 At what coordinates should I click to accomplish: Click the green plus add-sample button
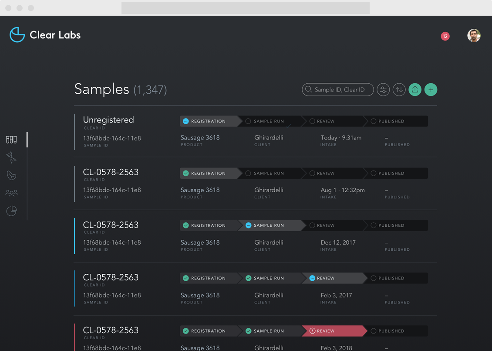pos(431,89)
